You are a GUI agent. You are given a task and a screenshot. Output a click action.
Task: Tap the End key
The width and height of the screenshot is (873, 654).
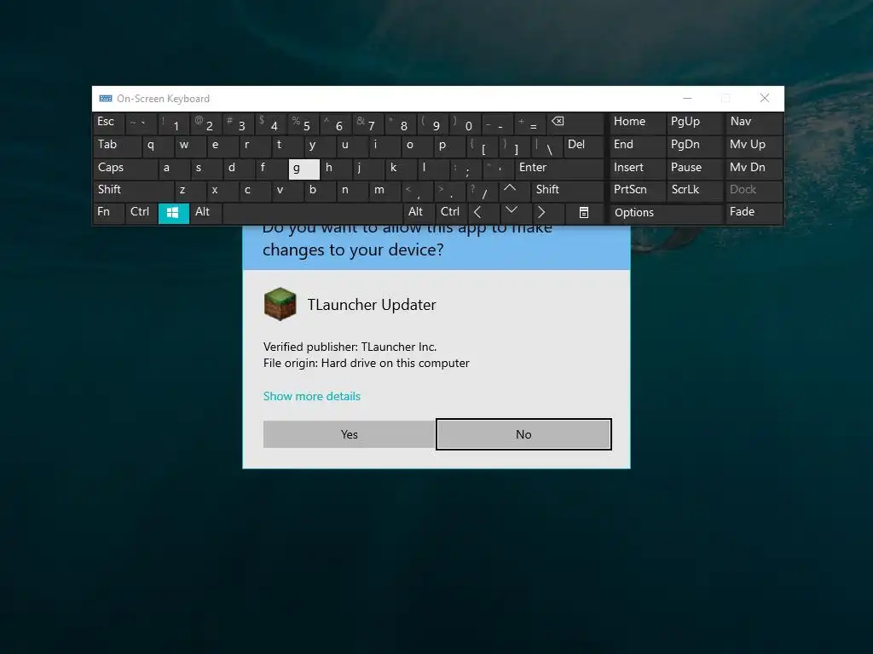pyautogui.click(x=638, y=146)
